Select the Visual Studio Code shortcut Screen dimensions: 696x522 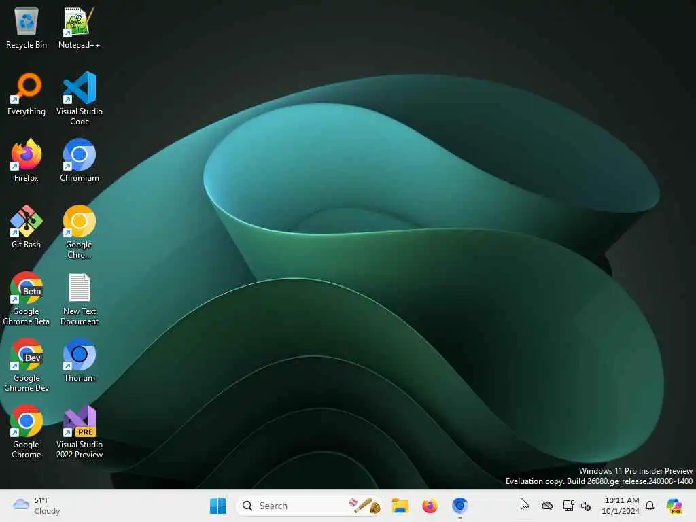[80, 99]
